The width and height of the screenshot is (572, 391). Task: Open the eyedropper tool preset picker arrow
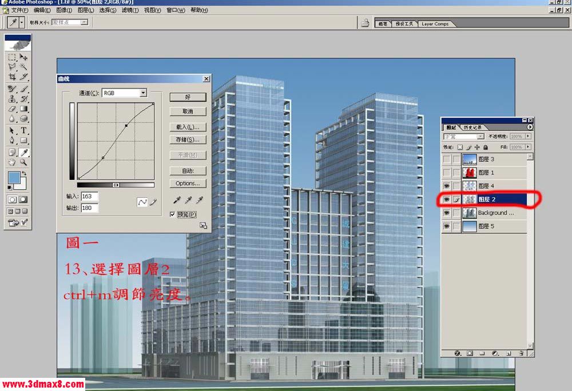click(22, 23)
